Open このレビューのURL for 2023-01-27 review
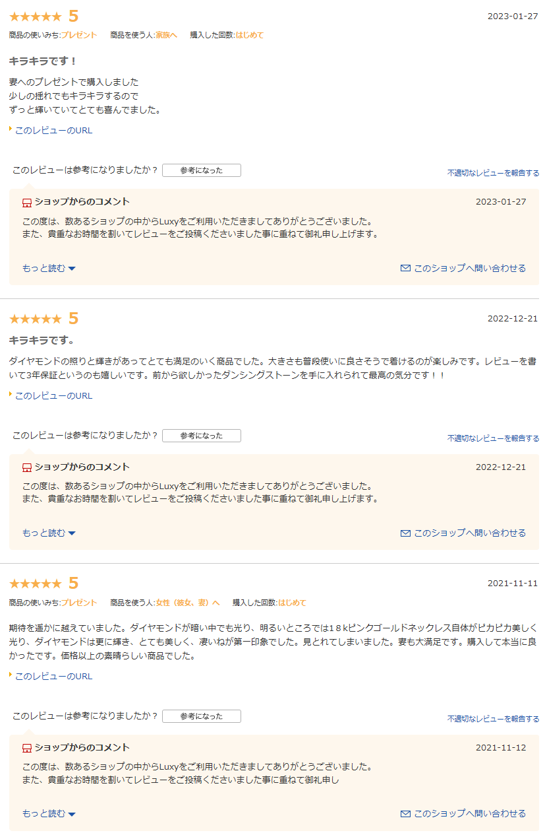Screen dimensions: 545x839 pos(53,130)
